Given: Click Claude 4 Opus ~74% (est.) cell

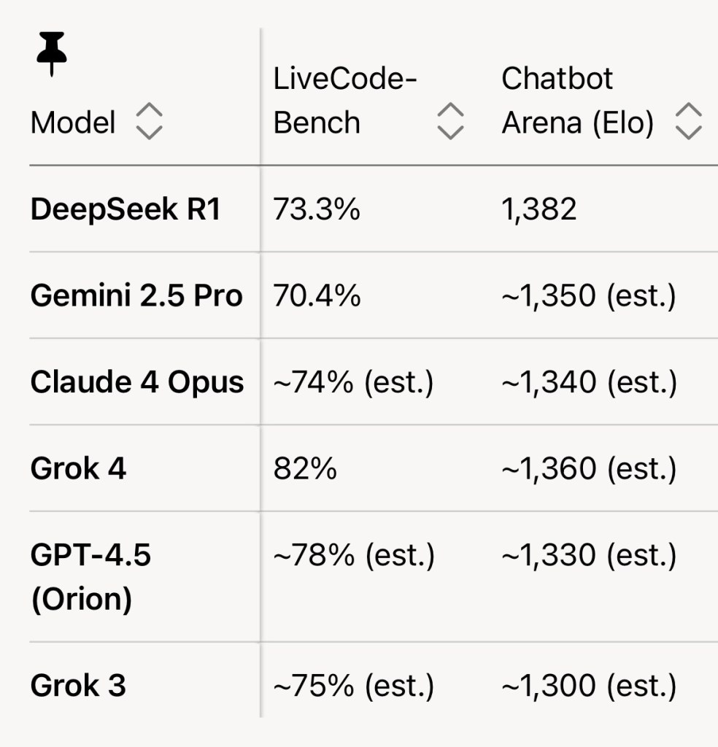Looking at the screenshot, I should [353, 382].
